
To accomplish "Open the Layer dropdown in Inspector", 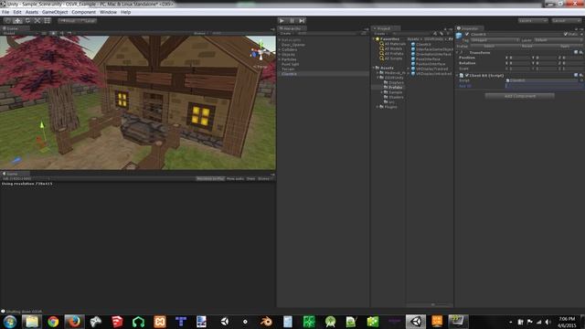I will pyautogui.click(x=558, y=40).
